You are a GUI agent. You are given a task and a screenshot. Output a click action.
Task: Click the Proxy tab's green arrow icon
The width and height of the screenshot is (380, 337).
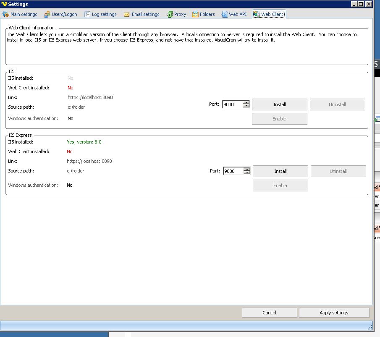point(170,14)
